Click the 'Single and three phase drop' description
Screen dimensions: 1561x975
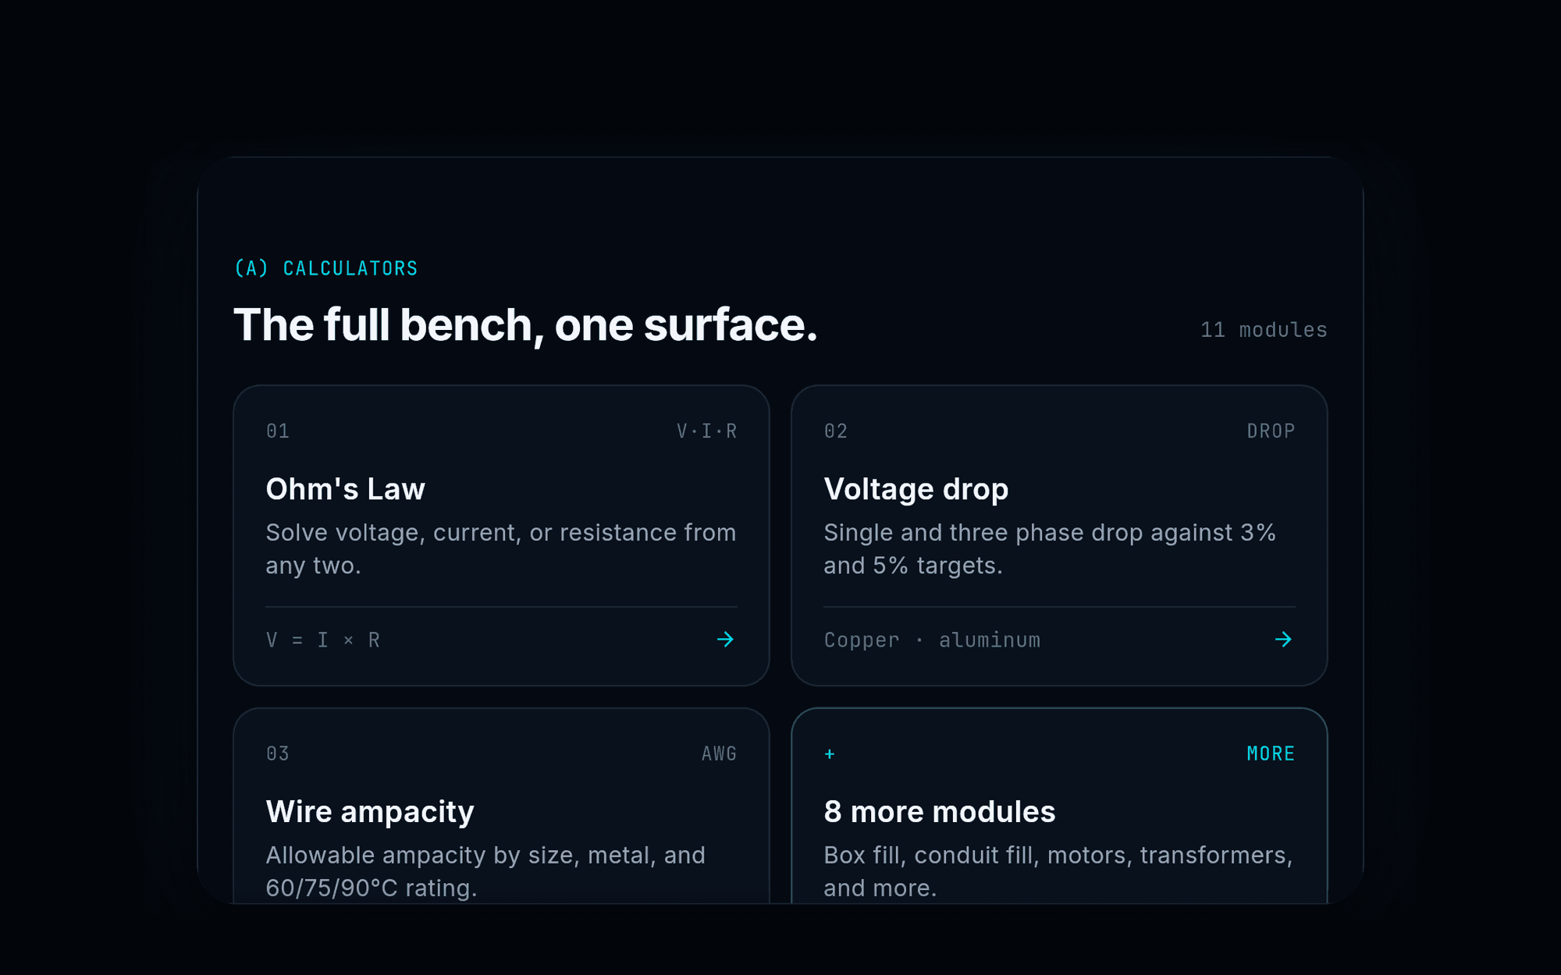coord(1050,549)
